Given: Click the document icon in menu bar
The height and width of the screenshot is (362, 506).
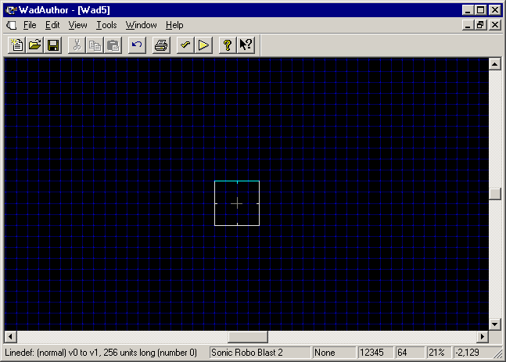Looking at the screenshot, I should pos(11,25).
